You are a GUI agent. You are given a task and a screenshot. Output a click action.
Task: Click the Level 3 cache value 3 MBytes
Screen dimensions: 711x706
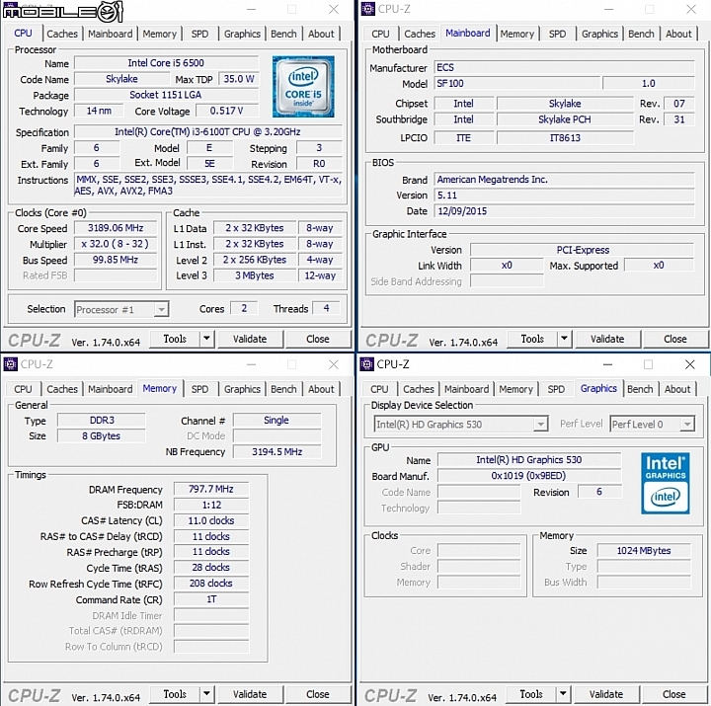255,275
